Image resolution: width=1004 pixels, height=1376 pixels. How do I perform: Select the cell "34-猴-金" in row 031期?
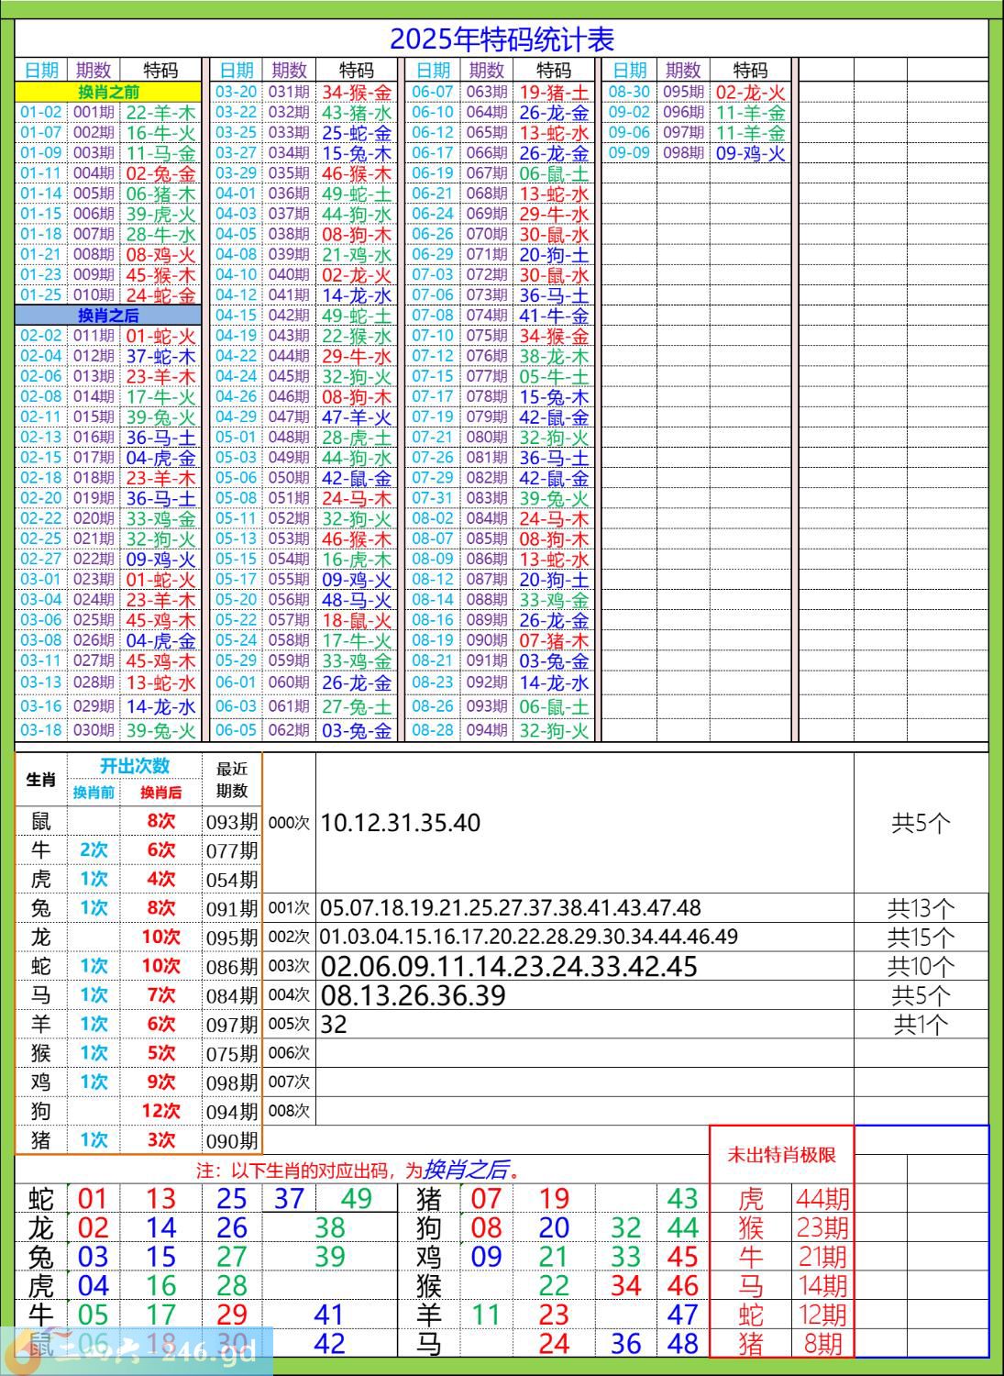click(x=357, y=92)
